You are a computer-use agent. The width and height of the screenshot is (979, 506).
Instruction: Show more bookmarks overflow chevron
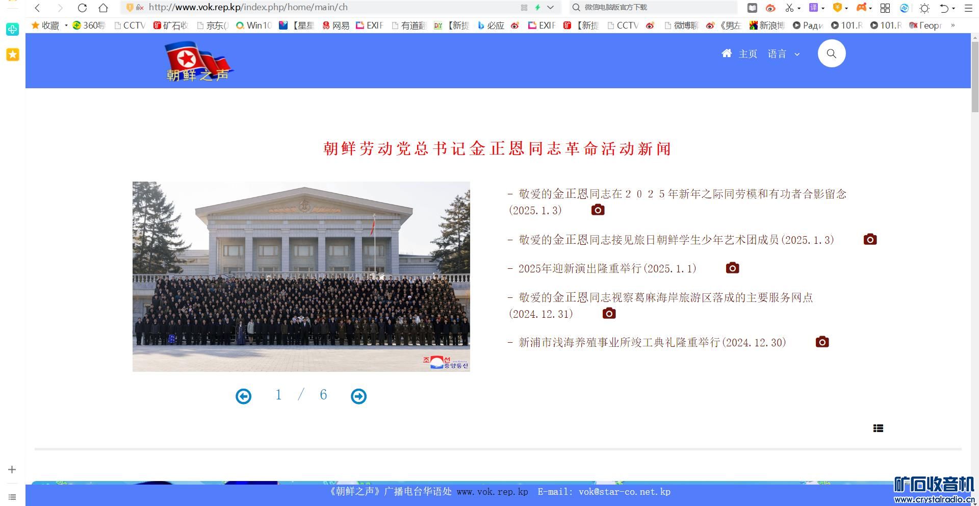(x=952, y=26)
